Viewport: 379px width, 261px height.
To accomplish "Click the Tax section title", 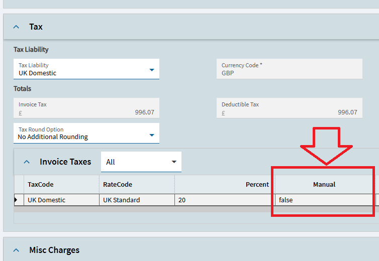I will [36, 27].
